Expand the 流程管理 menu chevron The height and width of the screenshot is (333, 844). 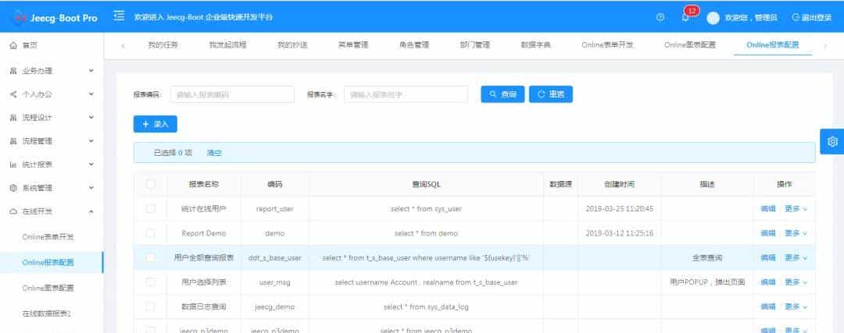coord(91,140)
